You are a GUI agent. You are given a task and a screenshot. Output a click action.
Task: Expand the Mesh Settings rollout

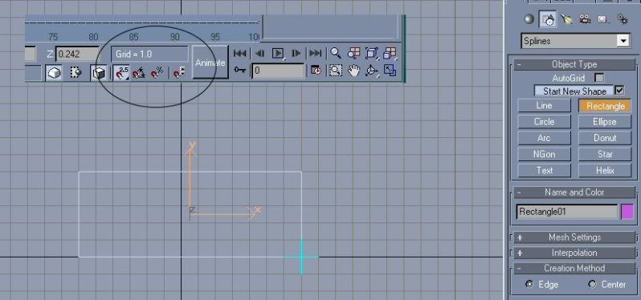[x=574, y=237]
